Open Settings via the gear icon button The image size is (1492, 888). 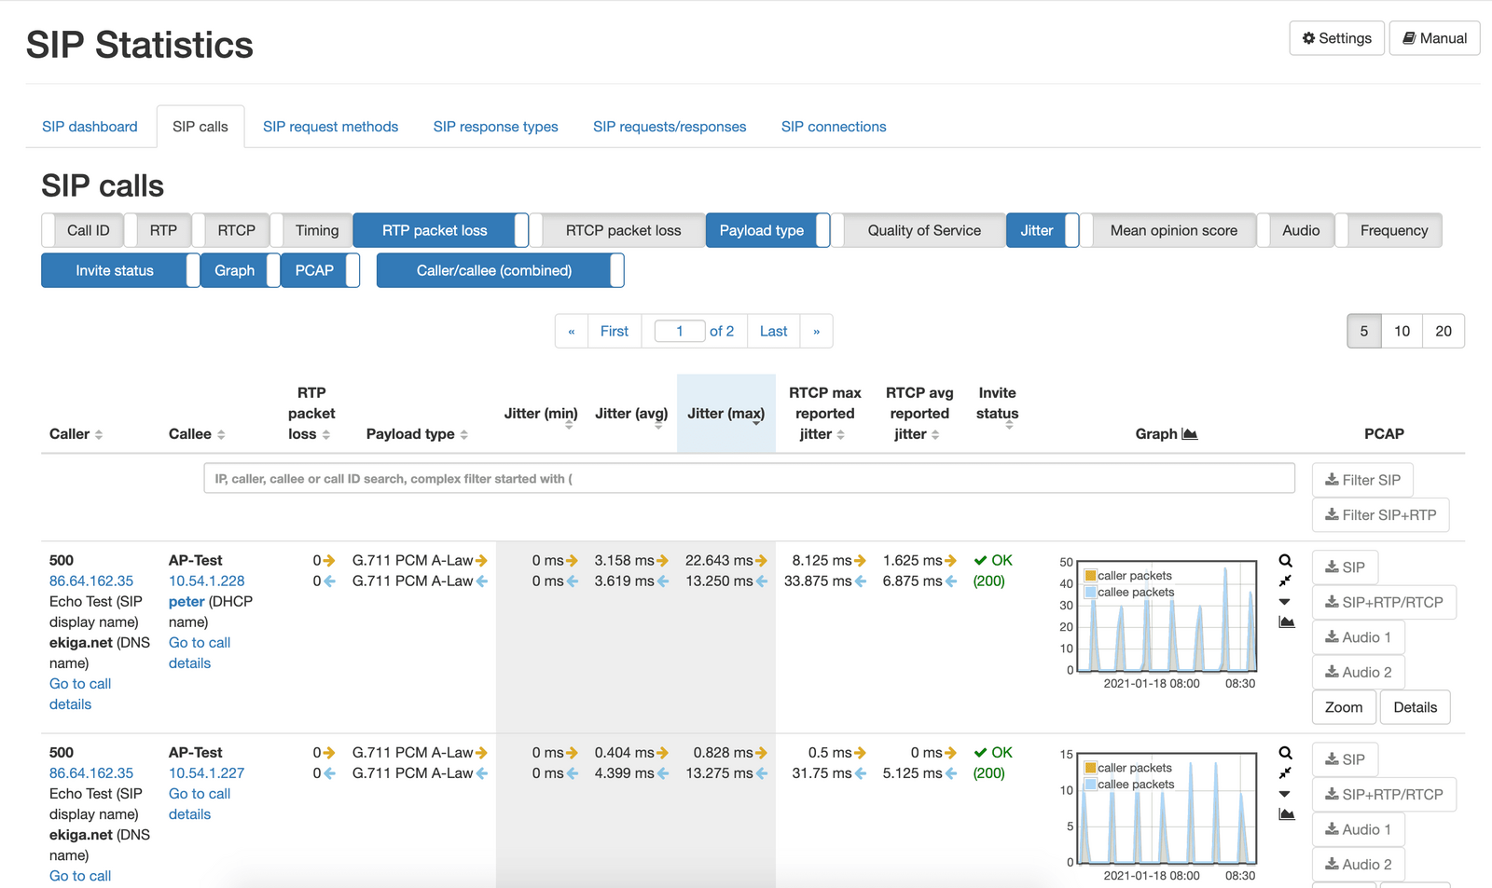click(x=1336, y=38)
